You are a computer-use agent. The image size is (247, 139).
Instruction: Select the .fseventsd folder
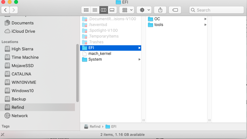111,25
